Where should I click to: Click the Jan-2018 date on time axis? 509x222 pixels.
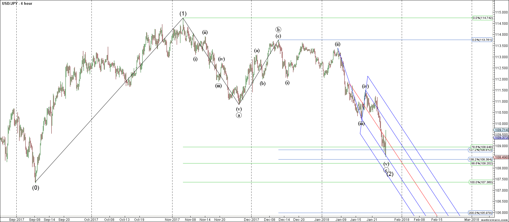click(322, 219)
